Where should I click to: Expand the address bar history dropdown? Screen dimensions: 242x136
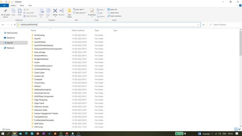click(x=198, y=25)
